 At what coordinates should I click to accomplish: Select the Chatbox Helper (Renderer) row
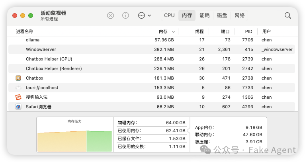pos(152,68)
